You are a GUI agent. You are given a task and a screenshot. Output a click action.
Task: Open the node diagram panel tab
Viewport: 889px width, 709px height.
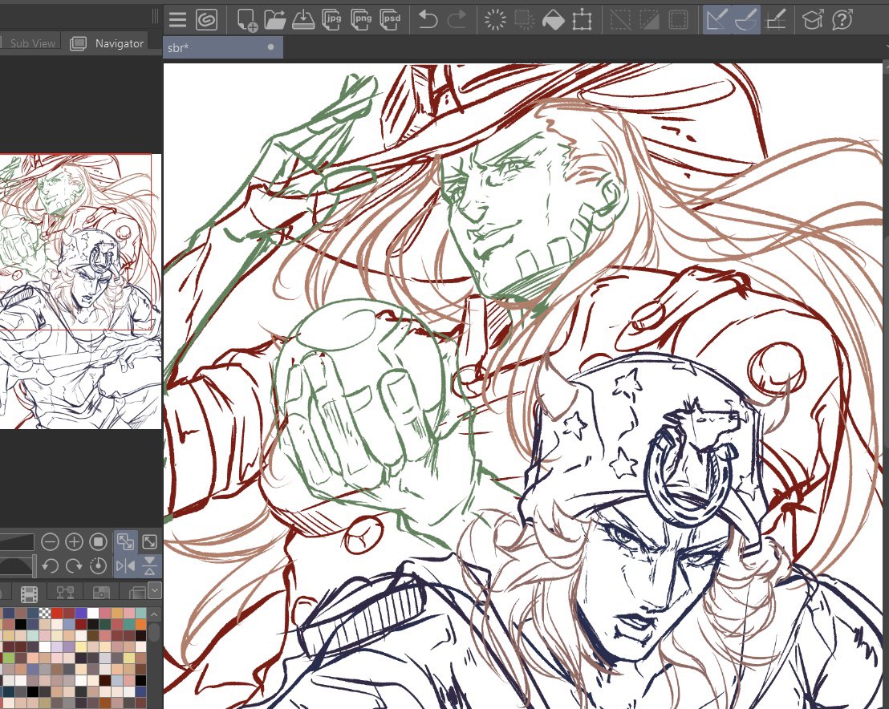click(x=65, y=593)
